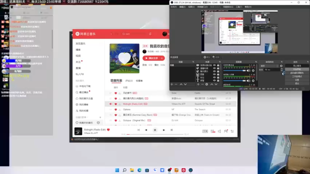Click 播放全部 play all button
This screenshot has width=310, height=174.
tap(152, 58)
